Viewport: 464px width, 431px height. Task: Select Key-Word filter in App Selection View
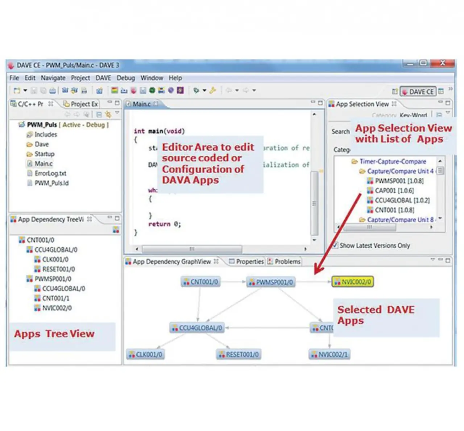click(413, 115)
